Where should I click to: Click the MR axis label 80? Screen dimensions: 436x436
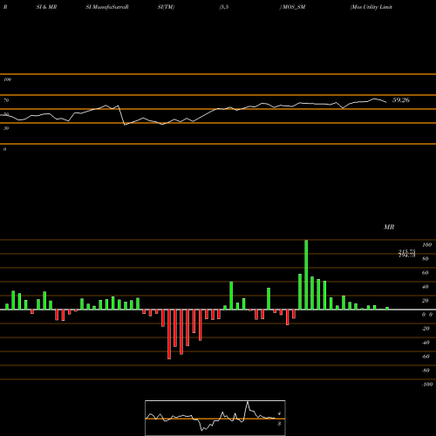(426, 259)
